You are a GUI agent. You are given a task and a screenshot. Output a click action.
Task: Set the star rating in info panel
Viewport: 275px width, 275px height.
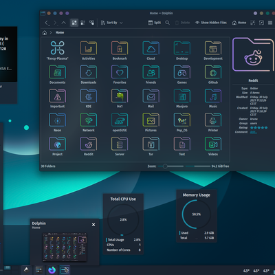coord(259,128)
